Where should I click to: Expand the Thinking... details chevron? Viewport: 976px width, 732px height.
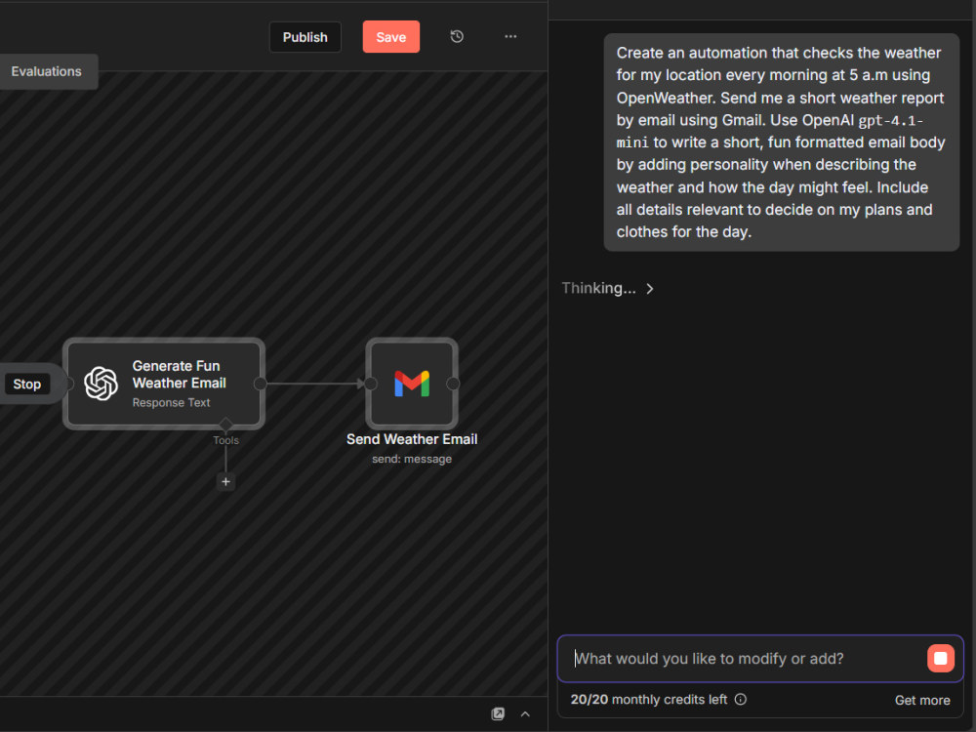coord(649,289)
